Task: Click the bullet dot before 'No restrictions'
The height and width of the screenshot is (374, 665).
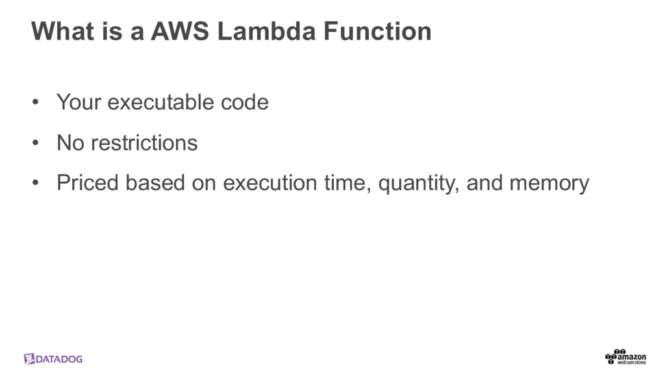Action: pos(36,143)
